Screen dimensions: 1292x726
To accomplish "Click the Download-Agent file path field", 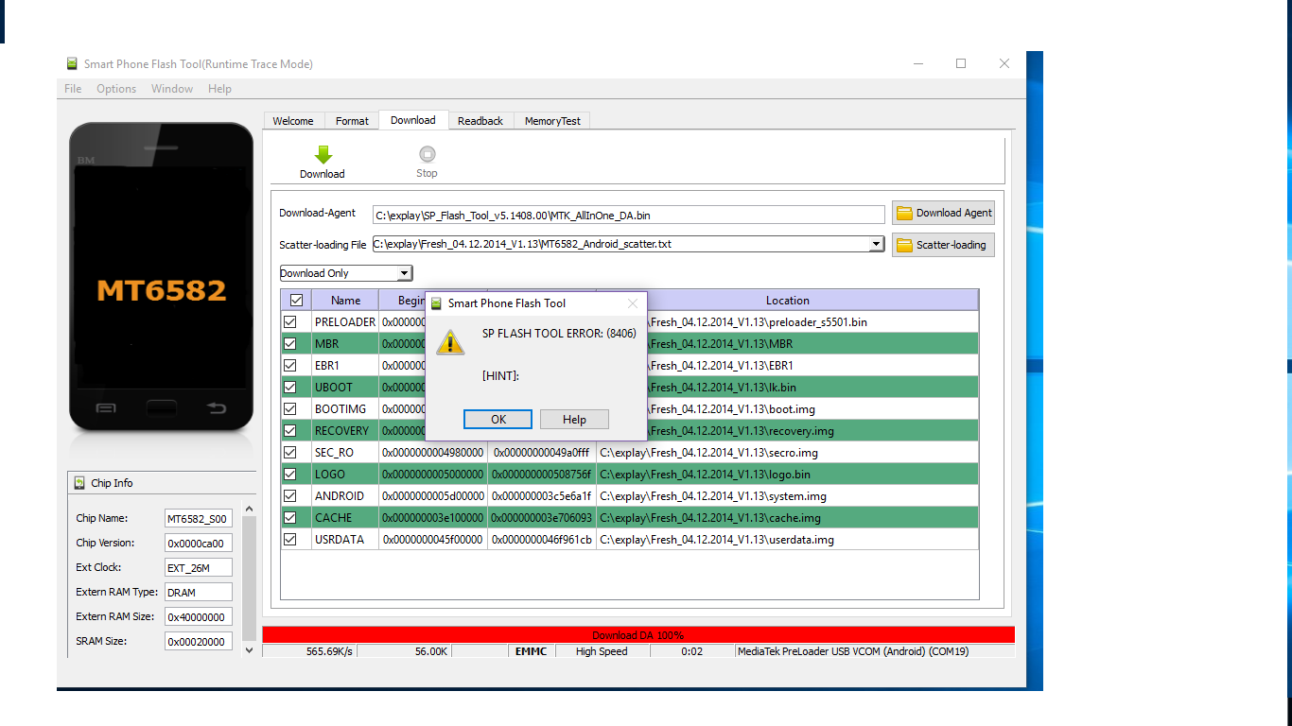I will click(628, 216).
